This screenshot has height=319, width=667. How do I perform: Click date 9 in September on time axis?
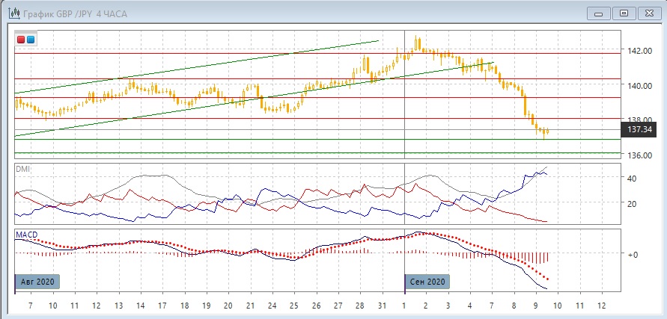point(535,306)
